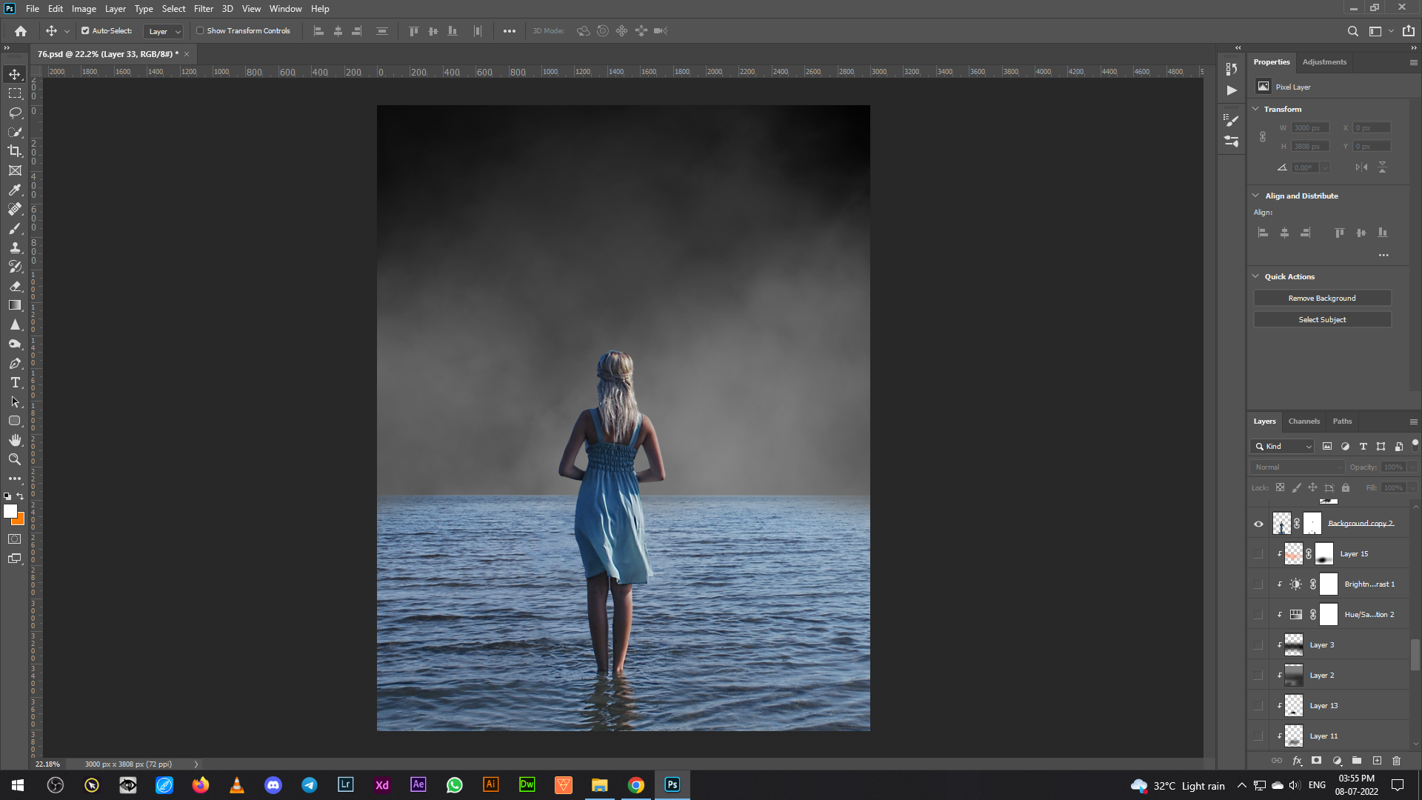Open Chrome from the taskbar
The width and height of the screenshot is (1422, 800).
[x=636, y=785]
